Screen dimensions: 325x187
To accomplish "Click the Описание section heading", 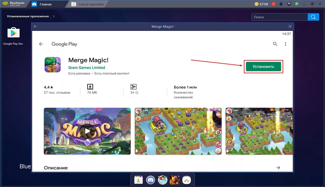I will pos(56,168).
